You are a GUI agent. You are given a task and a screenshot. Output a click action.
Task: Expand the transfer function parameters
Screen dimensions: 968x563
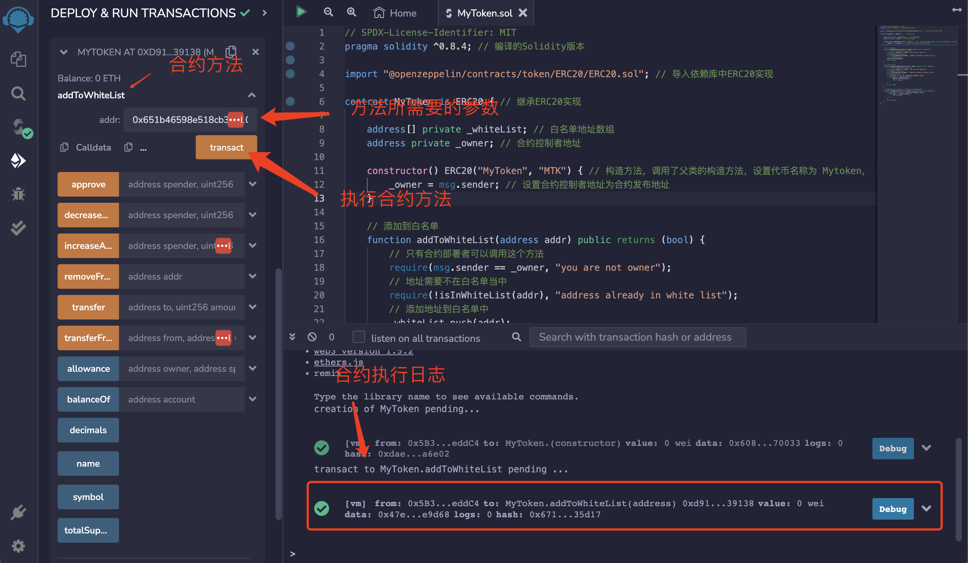pyautogui.click(x=253, y=307)
